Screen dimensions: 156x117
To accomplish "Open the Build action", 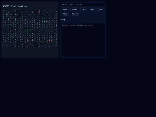I will (92, 9).
